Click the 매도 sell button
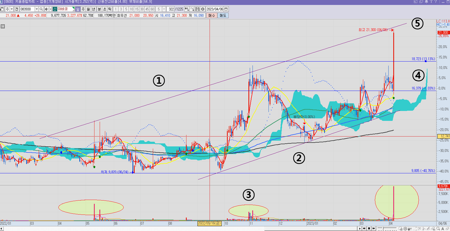450x231 pixels. coord(223,15)
